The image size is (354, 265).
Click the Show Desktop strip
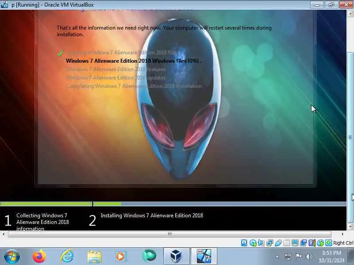tap(351, 256)
